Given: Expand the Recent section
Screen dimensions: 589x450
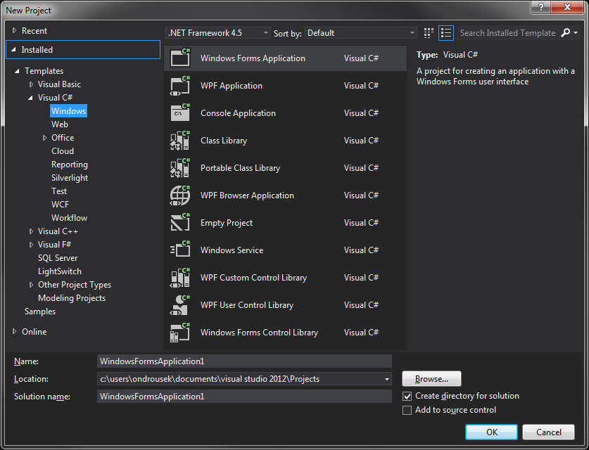Looking at the screenshot, I should (14, 30).
